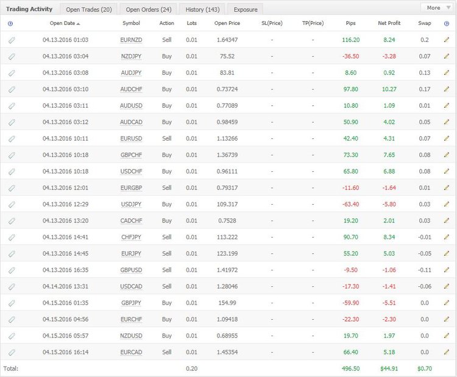
Task: Edit the USDCAD trade with pencil icon
Action: pyautogui.click(x=447, y=286)
